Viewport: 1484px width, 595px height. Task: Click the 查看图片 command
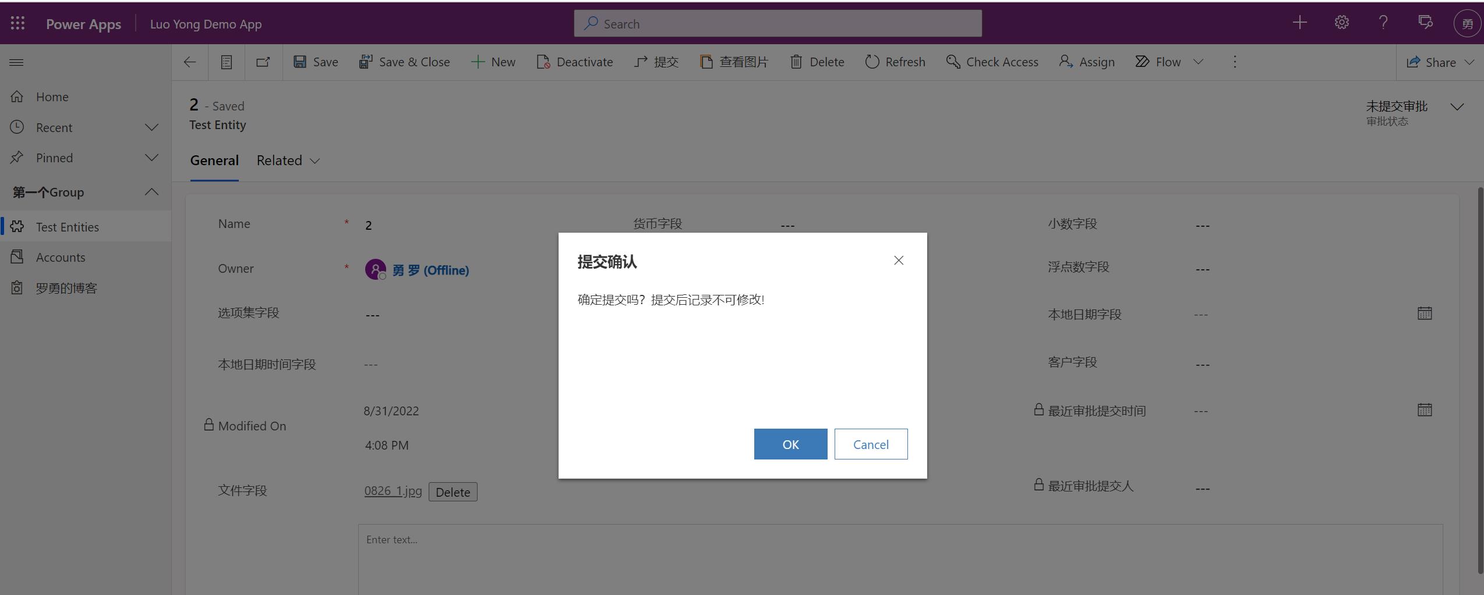click(734, 62)
